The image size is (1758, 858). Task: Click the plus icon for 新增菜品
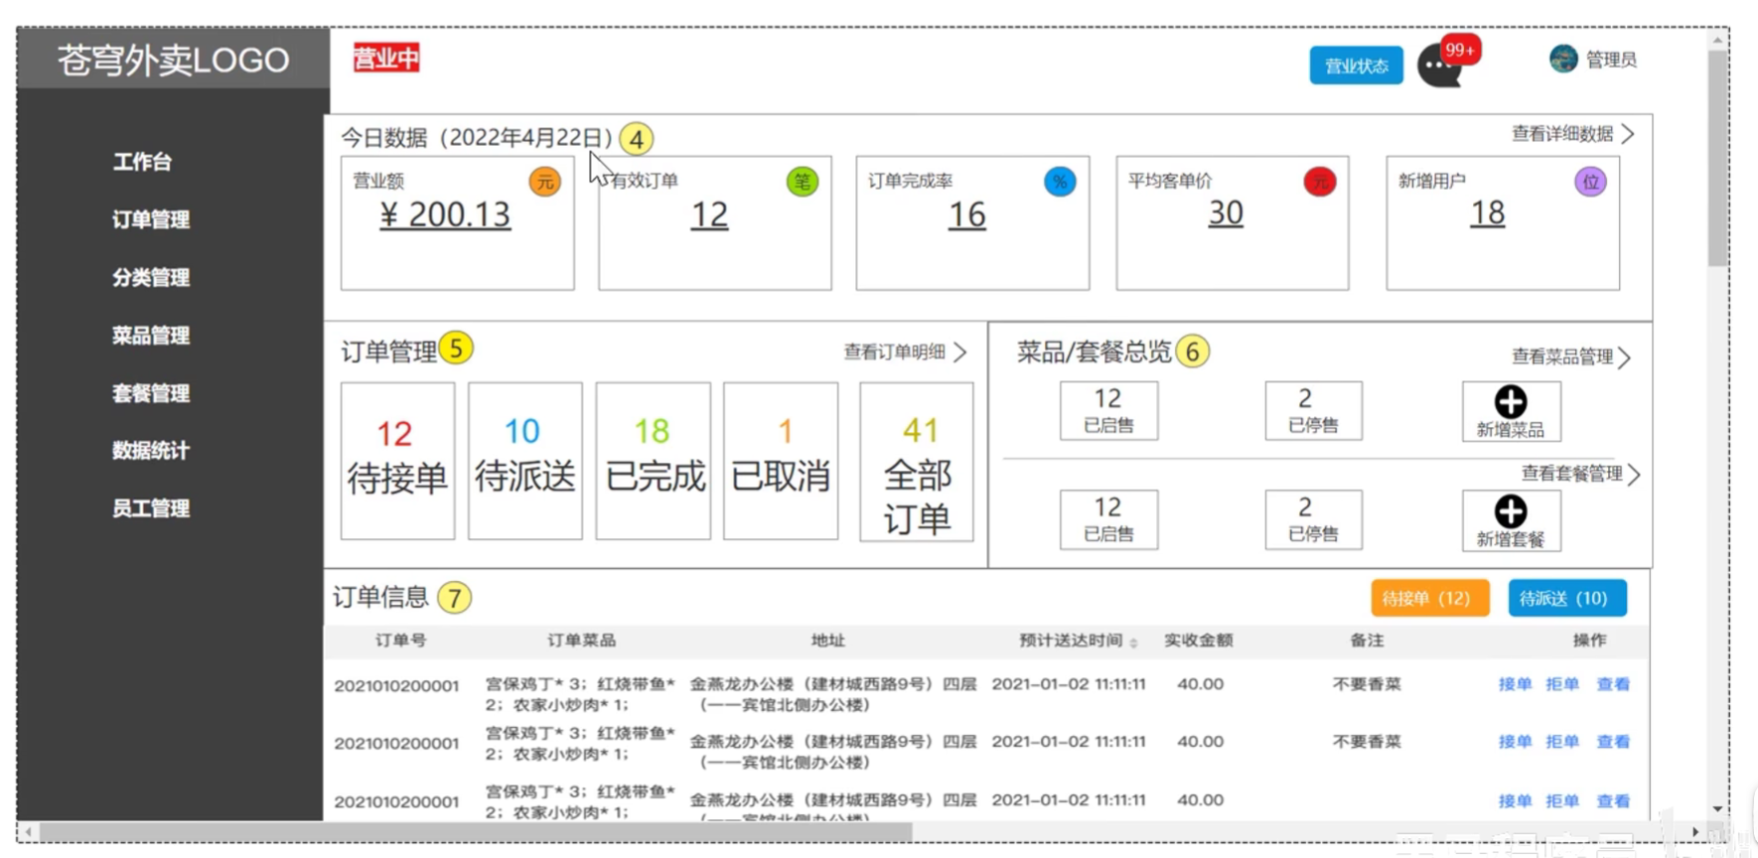pos(1510,402)
